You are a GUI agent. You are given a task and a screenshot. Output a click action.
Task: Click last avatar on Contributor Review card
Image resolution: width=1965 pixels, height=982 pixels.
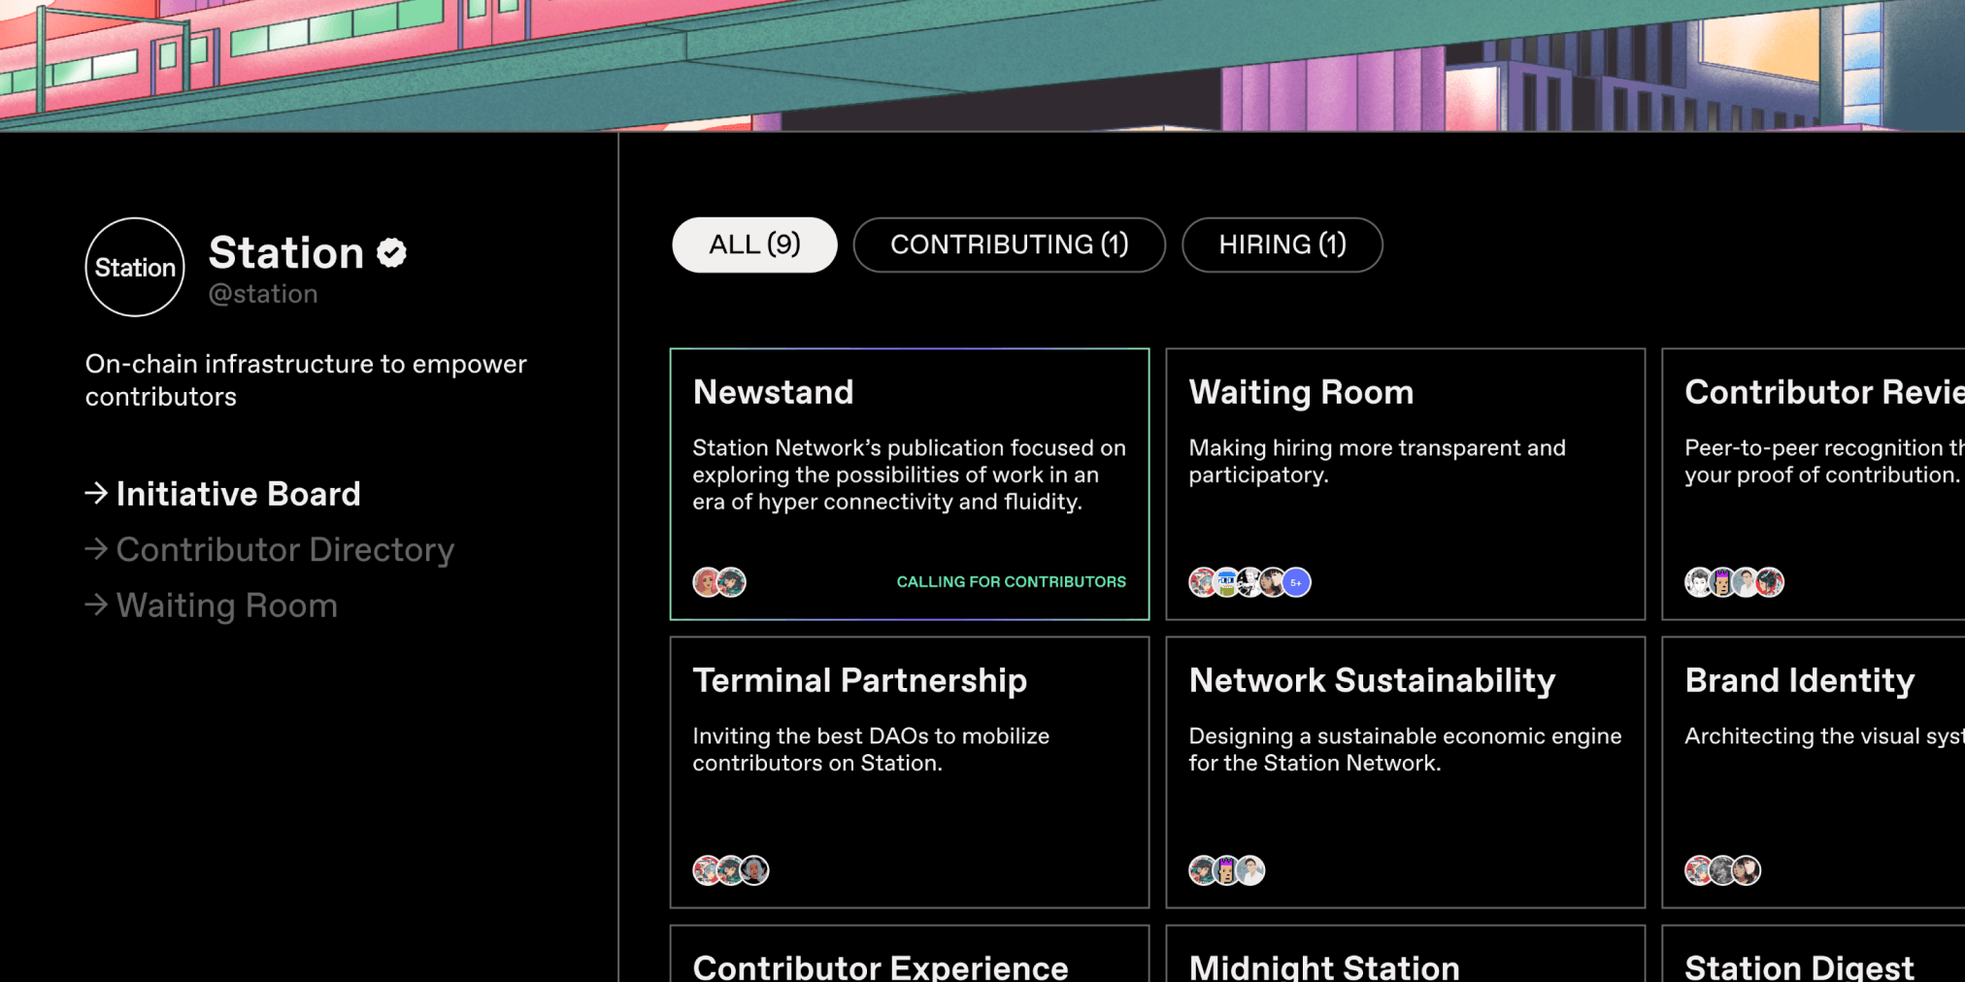point(1770,582)
